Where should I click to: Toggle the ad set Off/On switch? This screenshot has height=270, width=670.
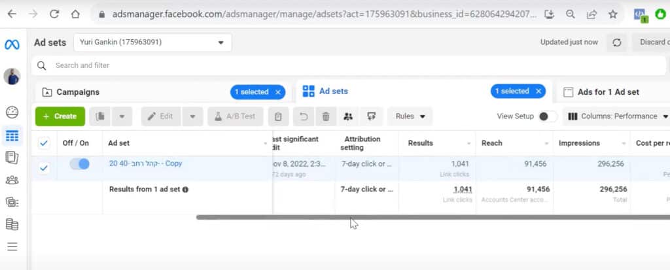80,164
